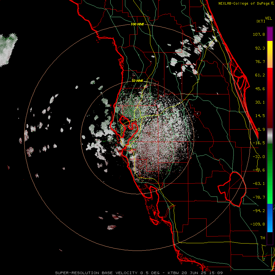Click the 76.7 scale label
275x275 pixels.
(x=260, y=61)
